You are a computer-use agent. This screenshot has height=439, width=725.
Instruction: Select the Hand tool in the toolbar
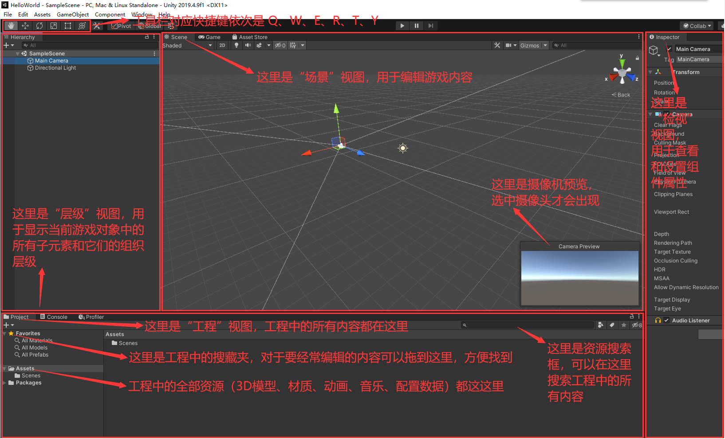tap(11, 25)
